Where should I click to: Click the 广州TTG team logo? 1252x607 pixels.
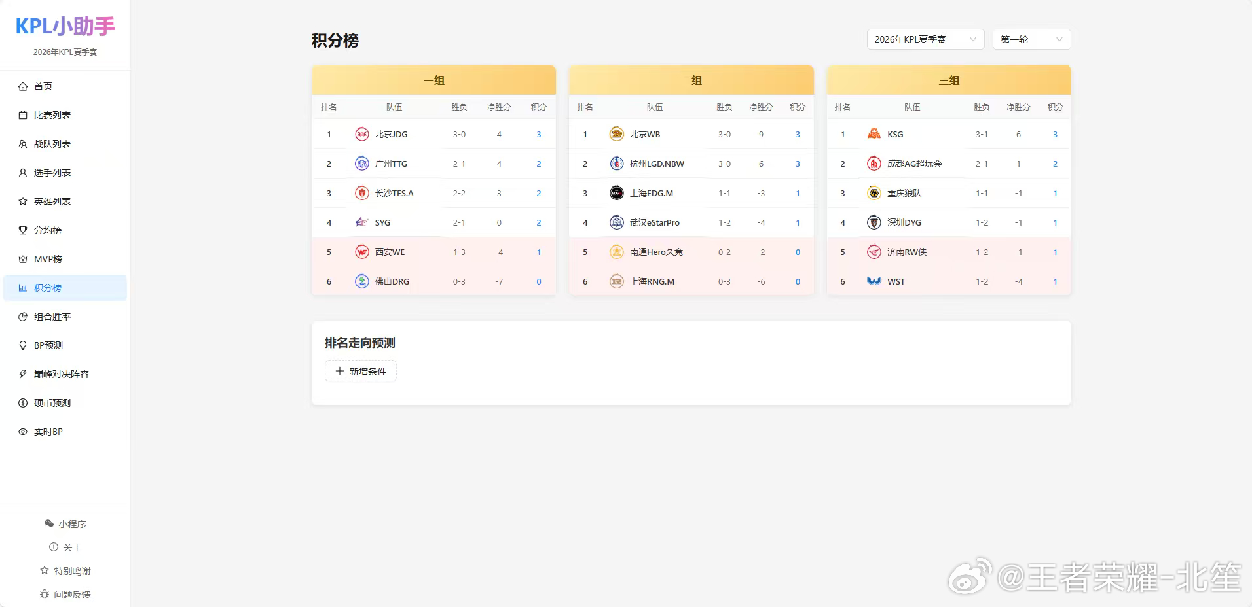pos(362,164)
